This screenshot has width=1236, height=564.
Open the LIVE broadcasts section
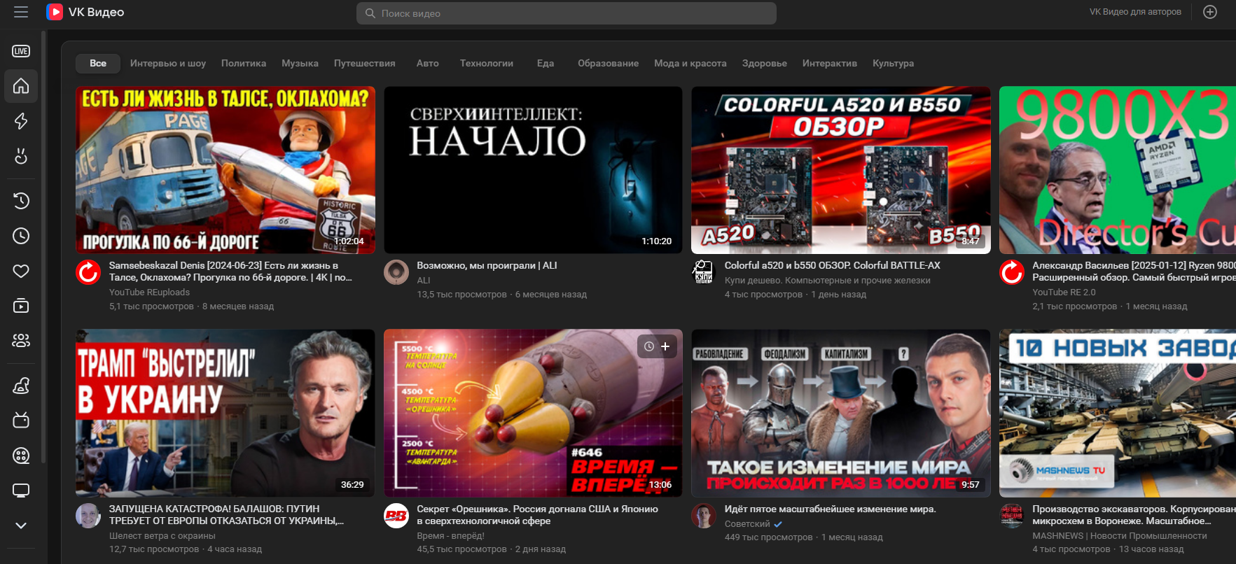21,51
